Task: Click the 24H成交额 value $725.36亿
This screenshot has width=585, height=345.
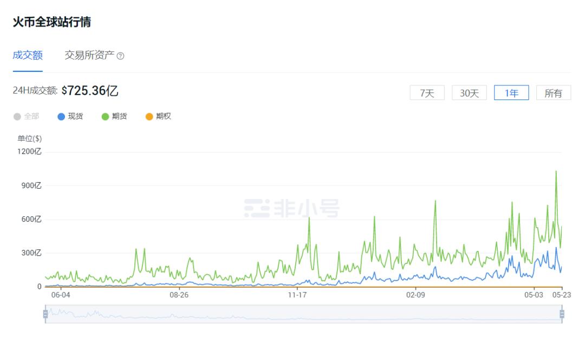Action: (x=90, y=90)
